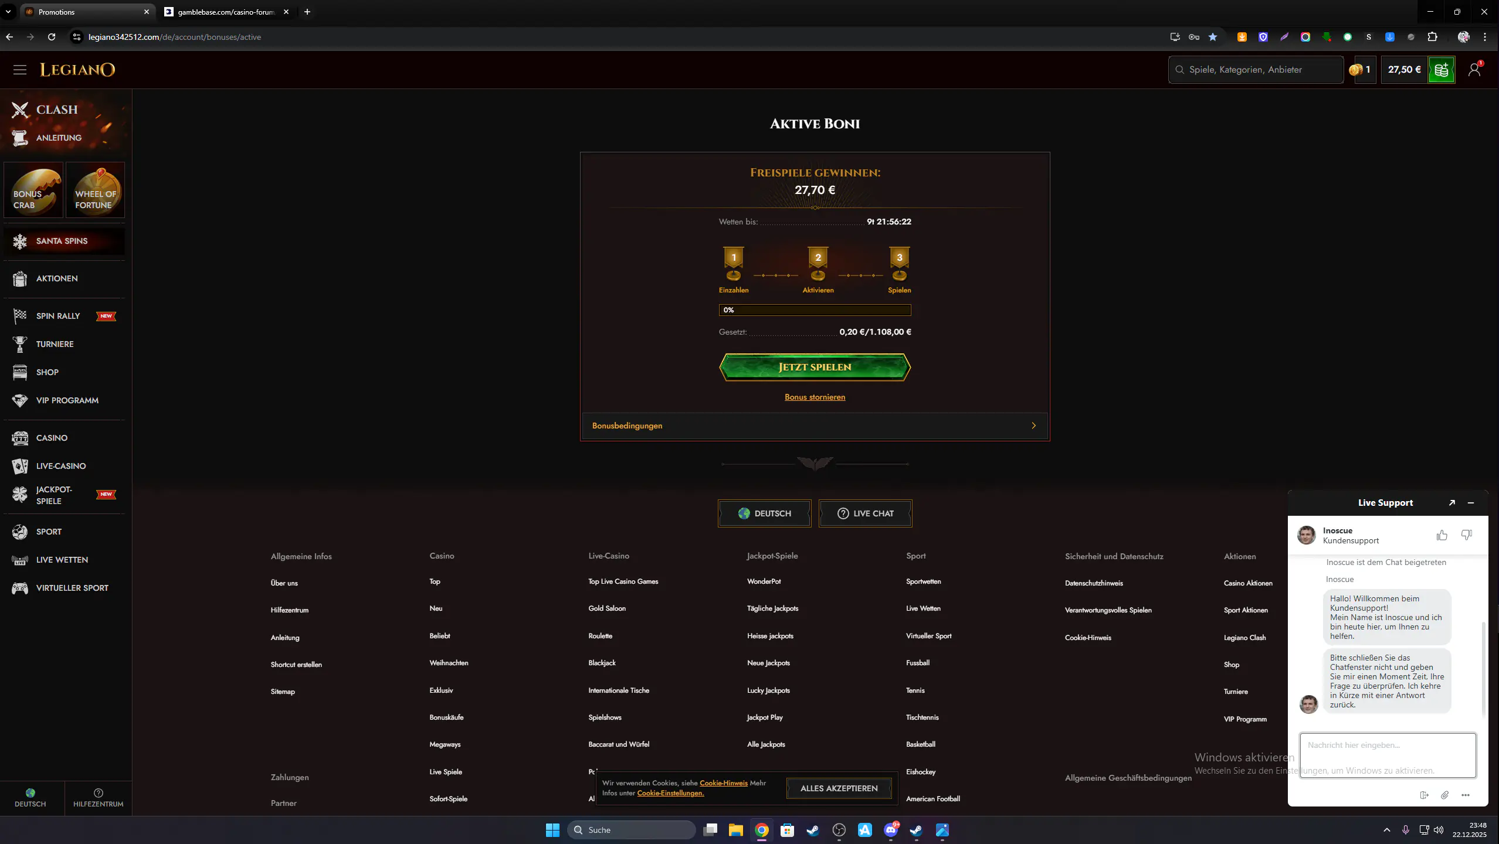The width and height of the screenshot is (1499, 844).
Task: Click the address bar URL
Action: click(x=175, y=37)
